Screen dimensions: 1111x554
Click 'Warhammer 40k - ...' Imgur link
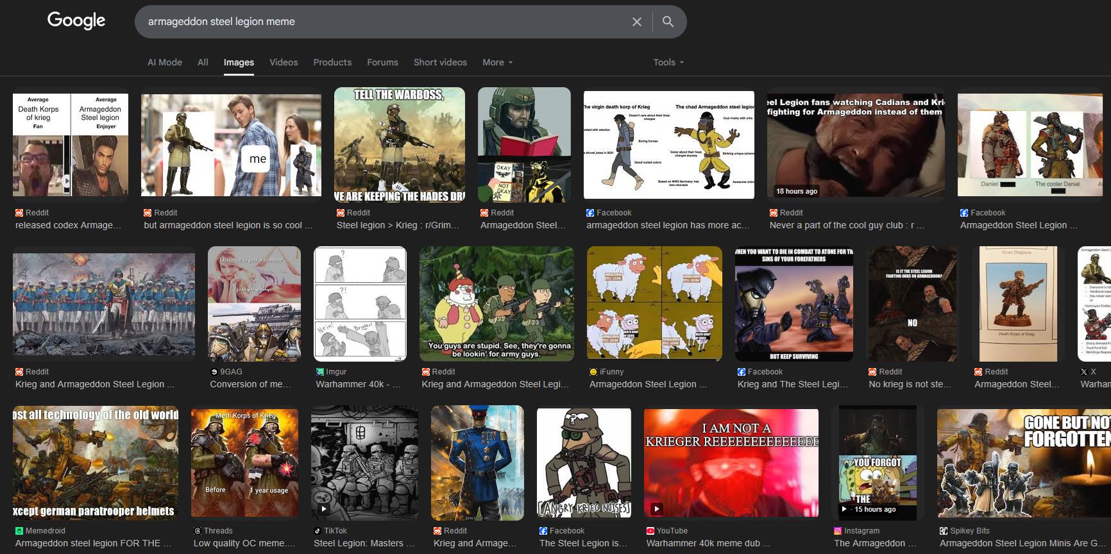[x=358, y=384]
